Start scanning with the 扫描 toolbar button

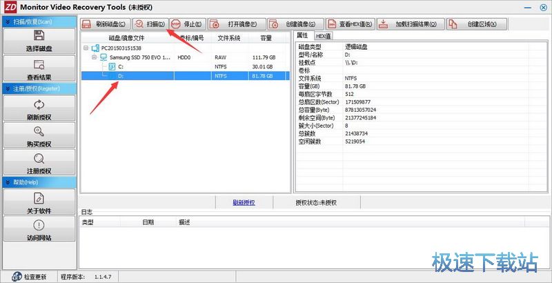tap(150, 24)
